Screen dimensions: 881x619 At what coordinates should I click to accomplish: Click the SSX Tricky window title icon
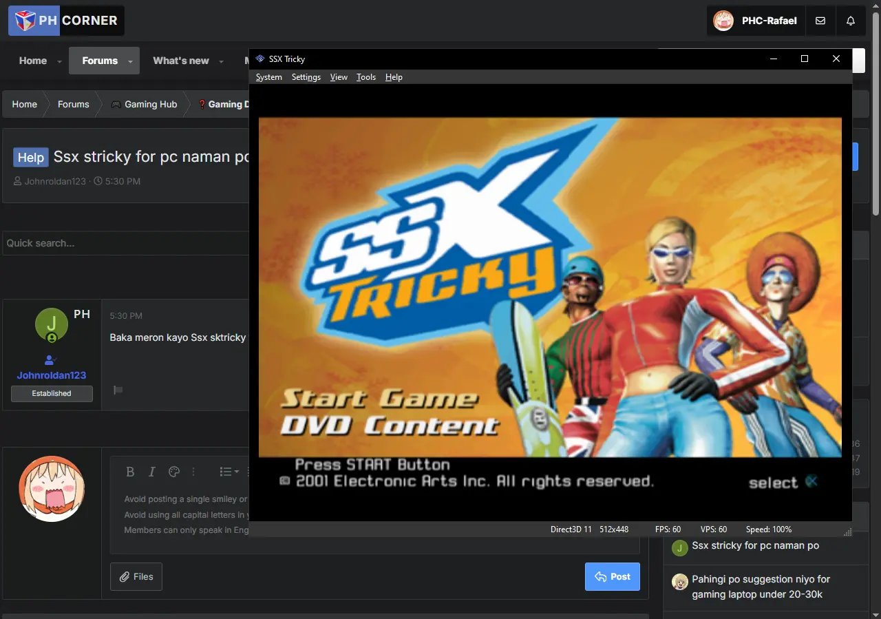point(260,59)
